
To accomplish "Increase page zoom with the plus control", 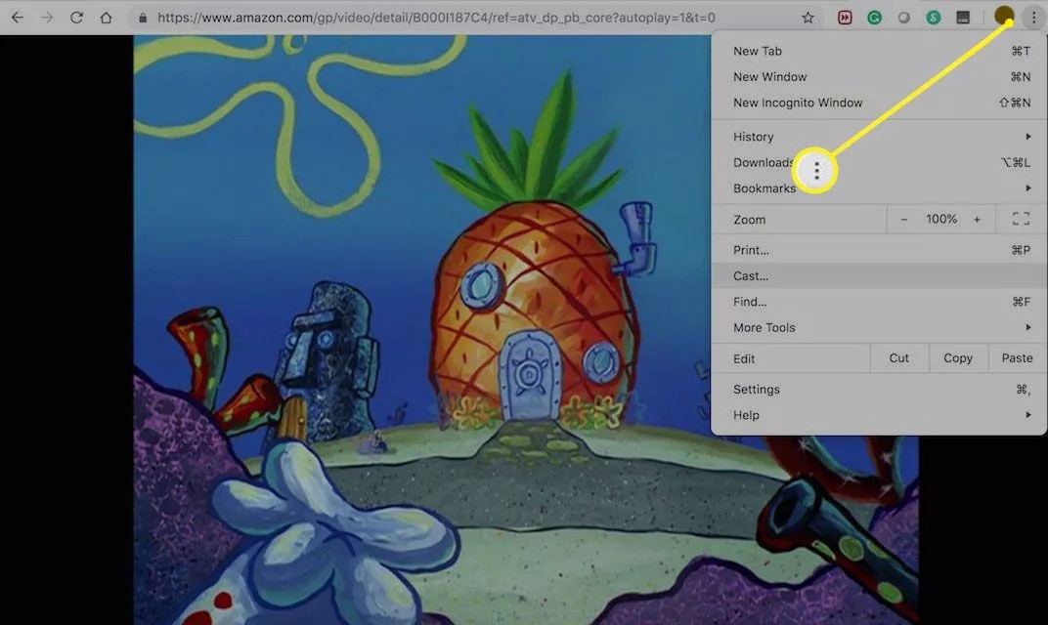I will click(977, 219).
